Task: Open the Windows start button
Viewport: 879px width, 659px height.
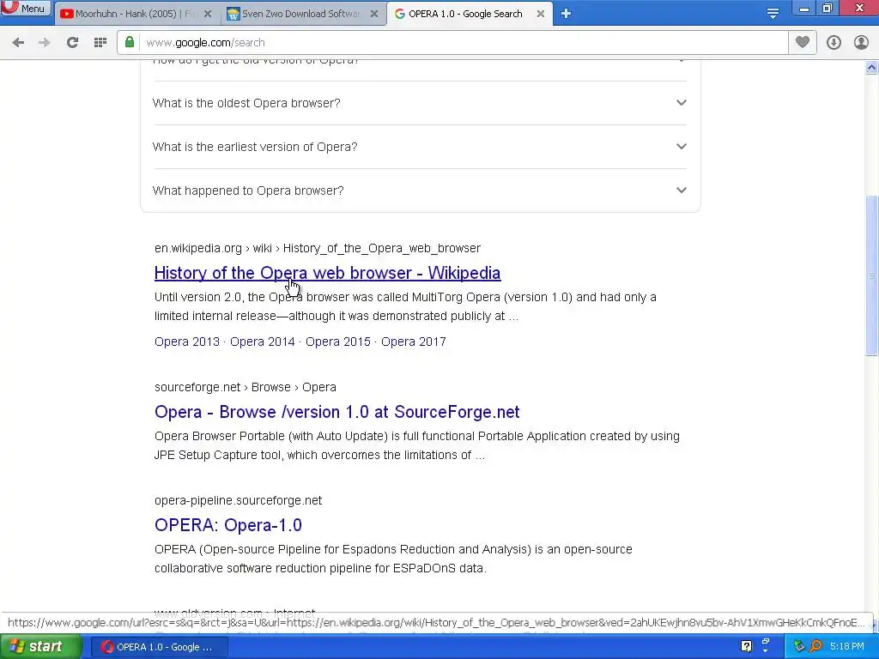Action: [40, 647]
